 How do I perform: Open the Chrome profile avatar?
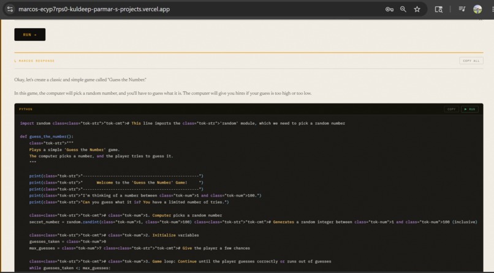pos(477,9)
